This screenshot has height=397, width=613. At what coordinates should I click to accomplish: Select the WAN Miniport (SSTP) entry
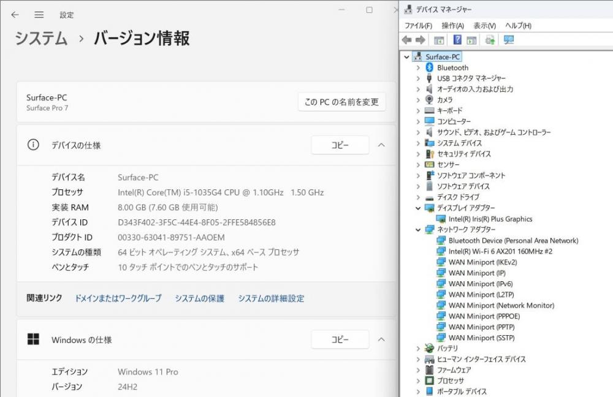point(481,338)
